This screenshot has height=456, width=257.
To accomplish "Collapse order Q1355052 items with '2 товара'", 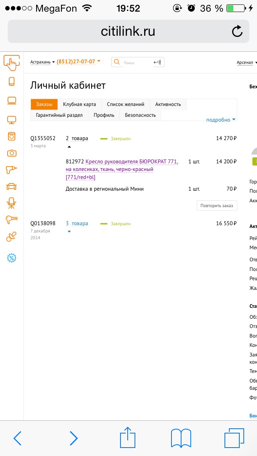I will (x=77, y=138).
